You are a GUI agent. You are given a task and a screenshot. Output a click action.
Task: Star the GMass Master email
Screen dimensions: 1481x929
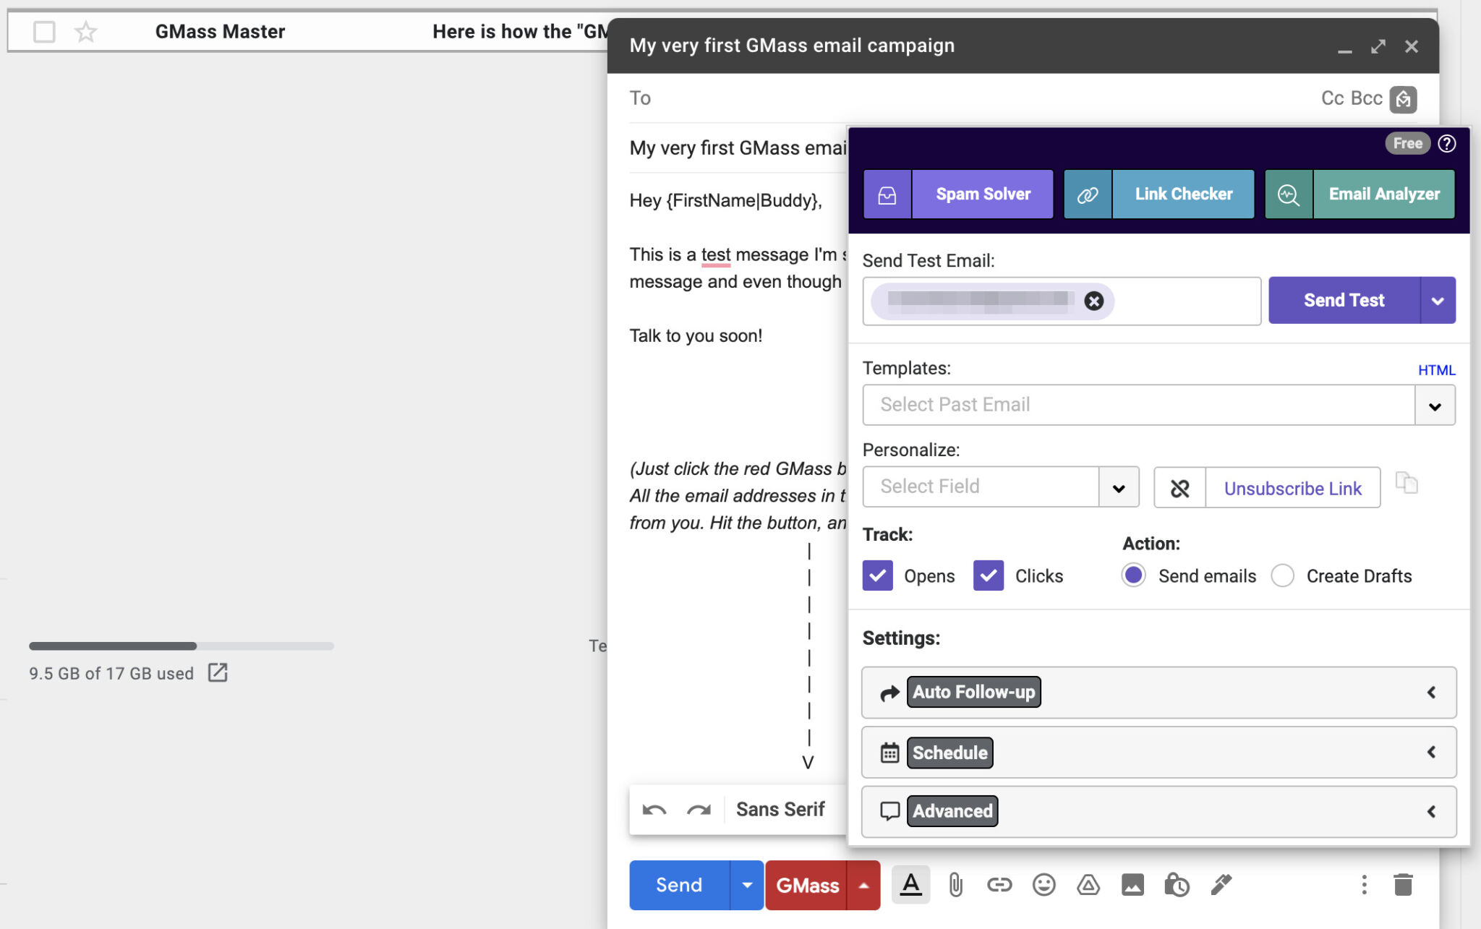point(86,31)
